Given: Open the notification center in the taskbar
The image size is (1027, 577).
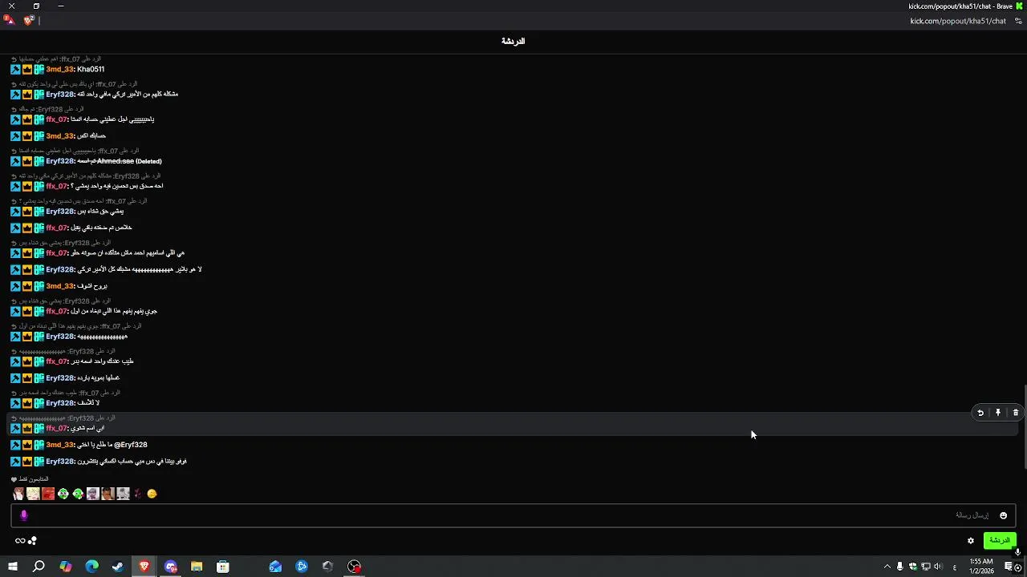Looking at the screenshot, I should tap(1009, 567).
